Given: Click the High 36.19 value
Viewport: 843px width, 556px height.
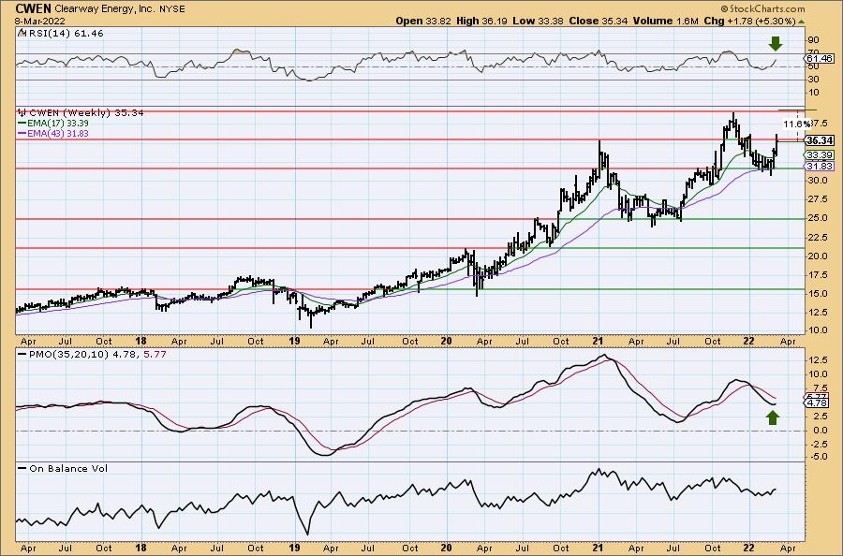Looking at the screenshot, I should (x=481, y=21).
